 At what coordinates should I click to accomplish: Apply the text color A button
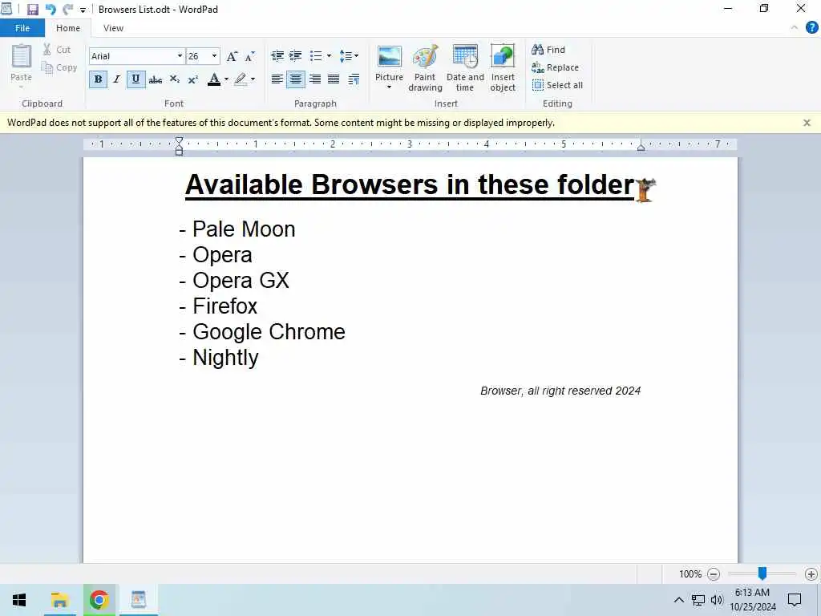pyautogui.click(x=213, y=79)
